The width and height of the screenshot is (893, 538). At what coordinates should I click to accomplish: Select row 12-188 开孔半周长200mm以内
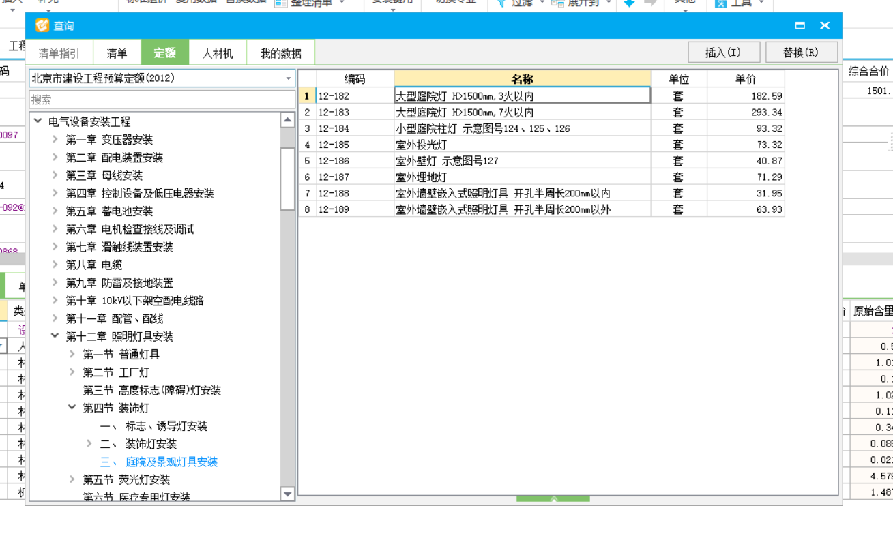[x=542, y=193]
